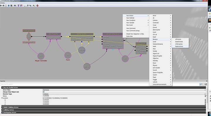211x116 pixels.
Task: Choose New Comment (Wrap) menu entry
Action: click(x=136, y=31)
